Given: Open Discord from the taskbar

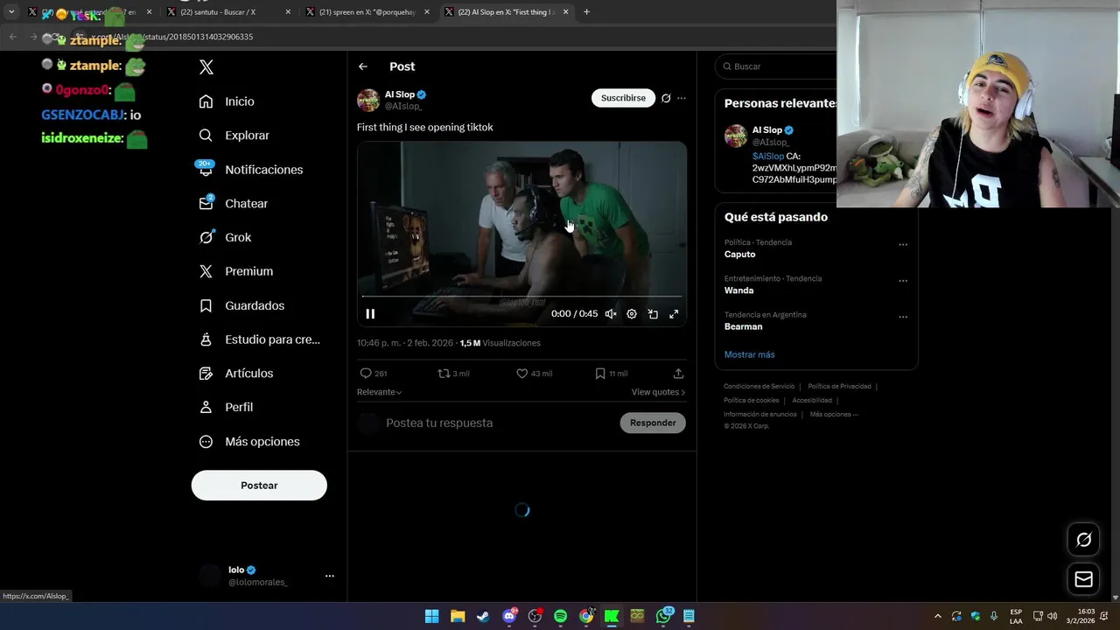Looking at the screenshot, I should (x=509, y=616).
